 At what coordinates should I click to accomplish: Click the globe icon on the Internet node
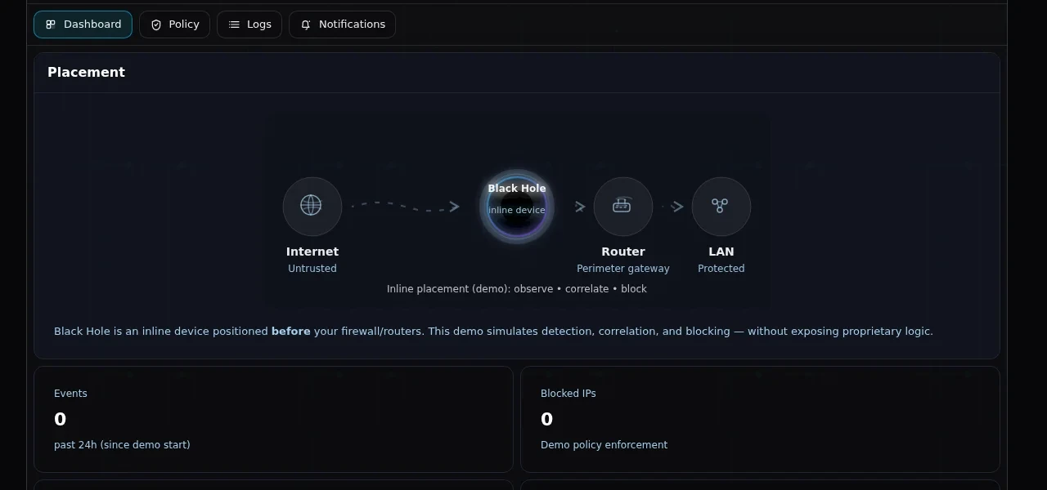(312, 206)
